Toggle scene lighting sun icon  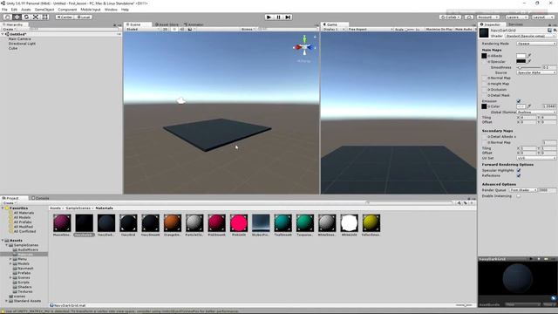pyautogui.click(x=174, y=29)
